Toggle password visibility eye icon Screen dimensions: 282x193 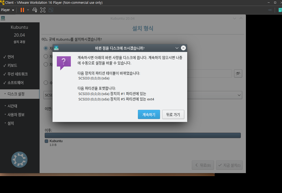coord(238,73)
